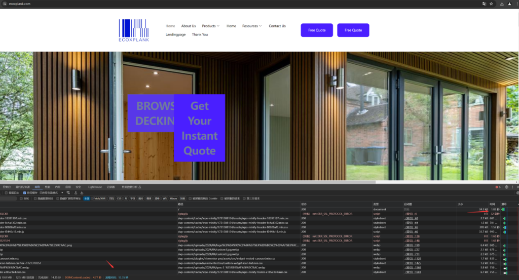This screenshot has width=519, height=280.
Task: Toggle the Preserve log checkbox
Action: (6, 193)
